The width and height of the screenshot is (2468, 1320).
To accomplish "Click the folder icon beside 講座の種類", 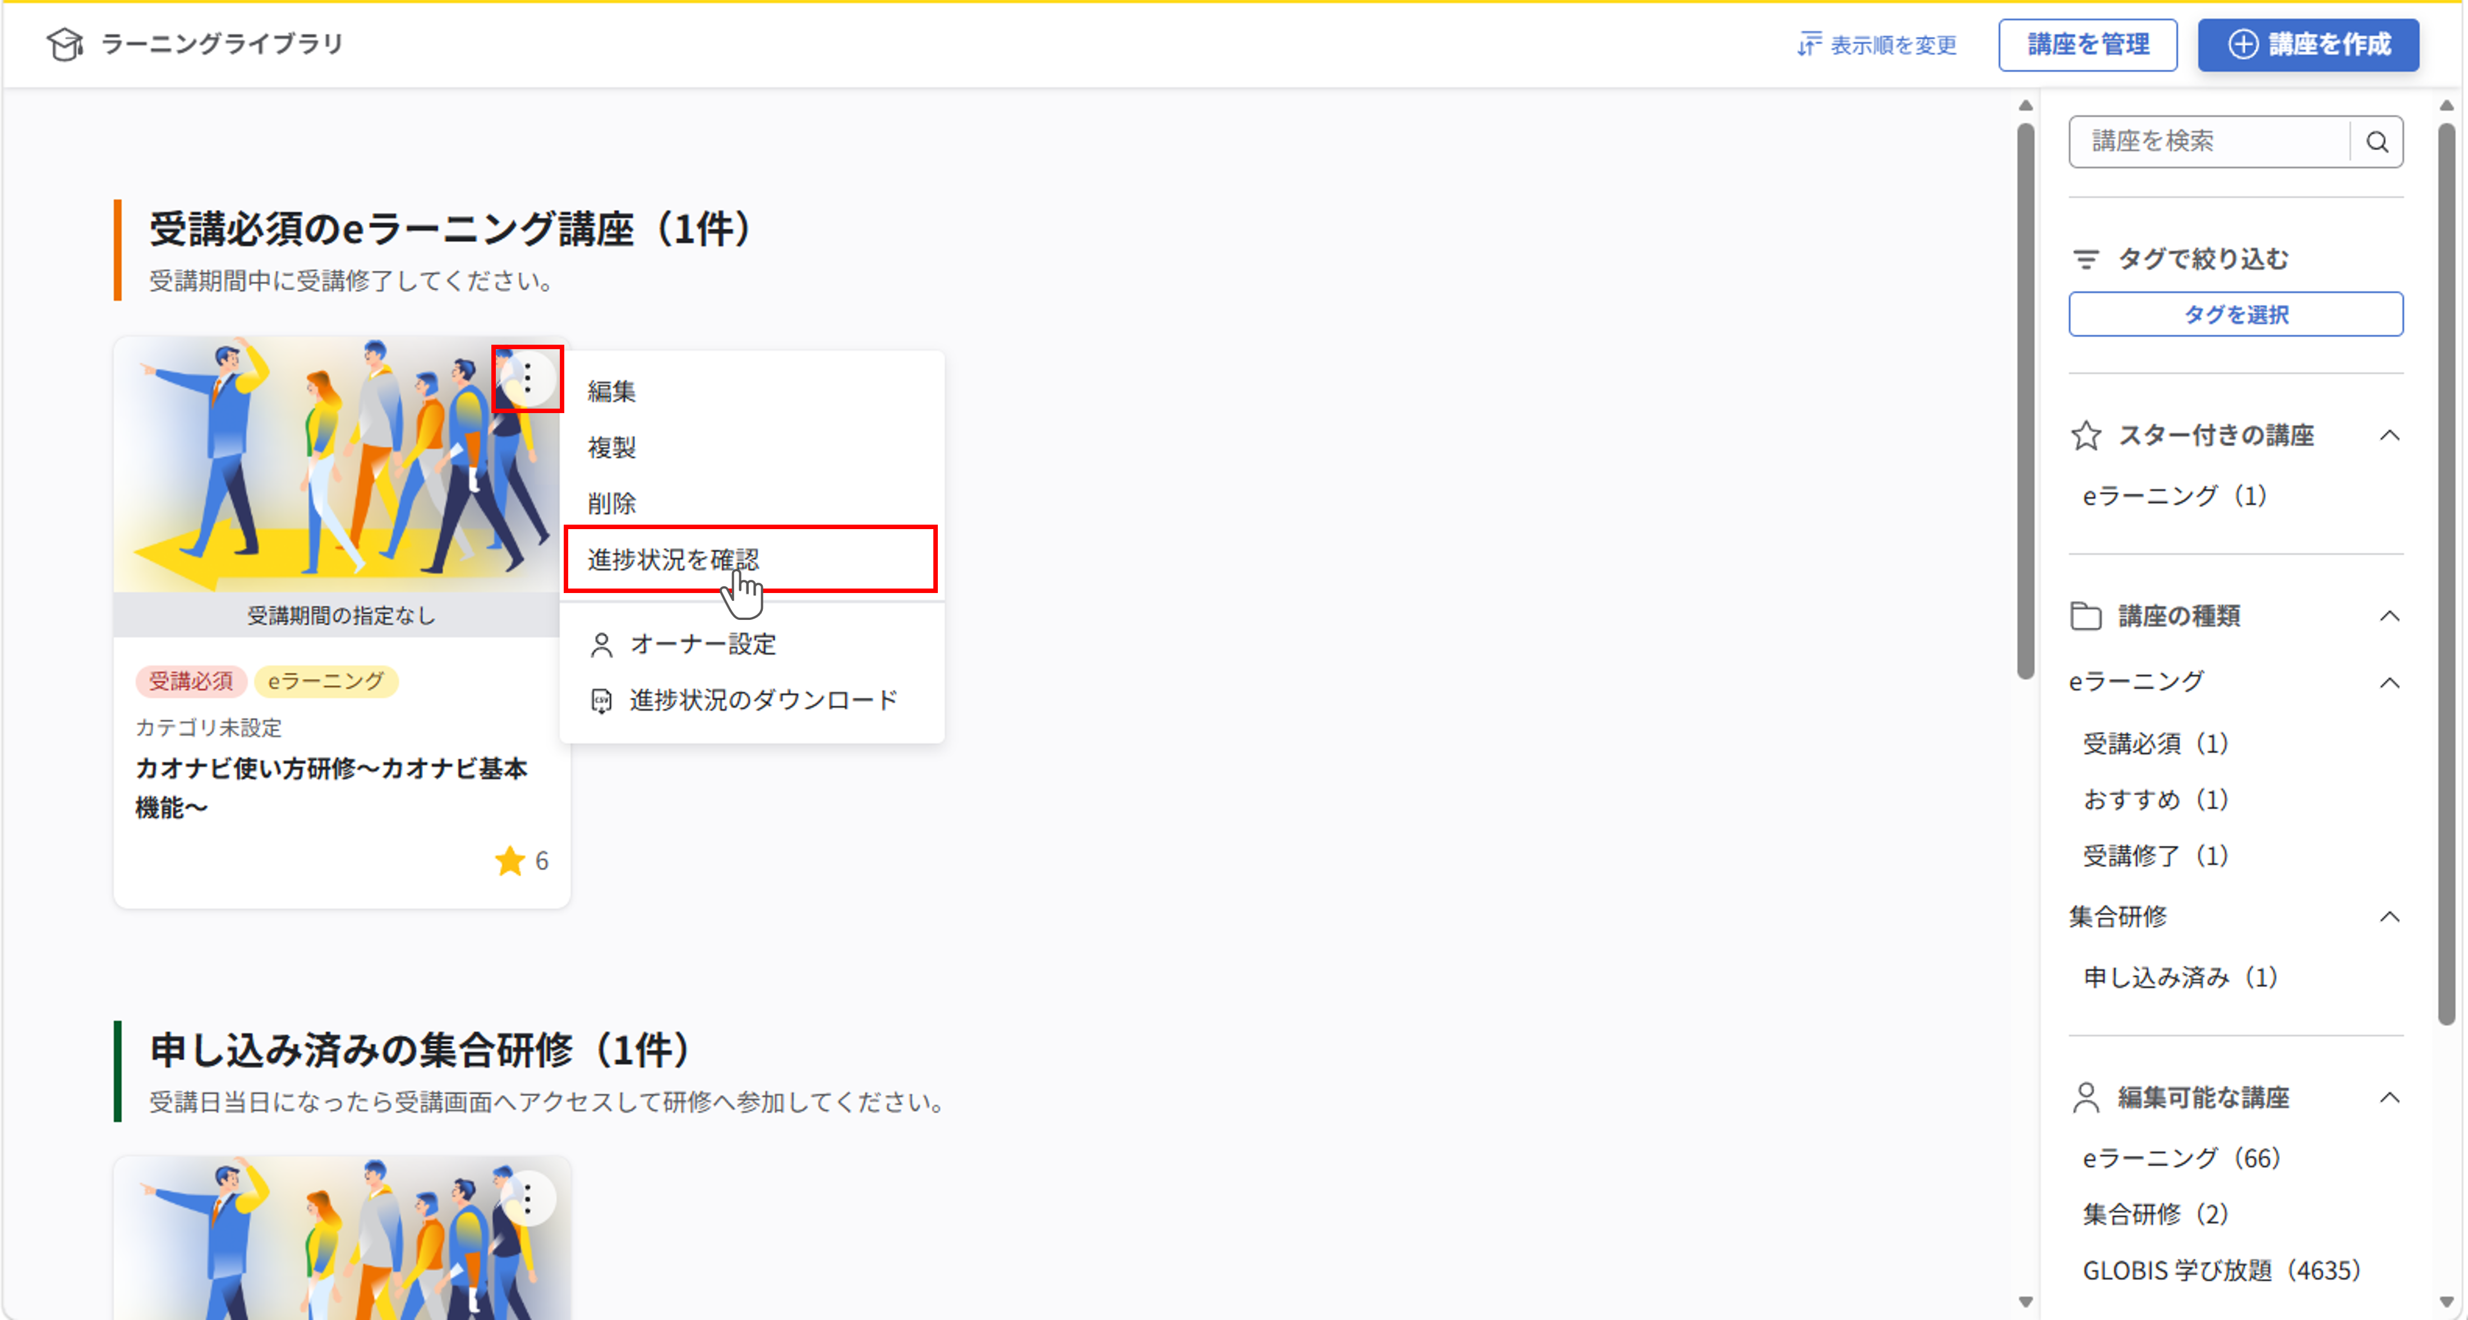I will tap(2085, 615).
